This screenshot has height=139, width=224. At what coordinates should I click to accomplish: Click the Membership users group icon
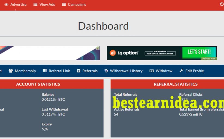11,71
